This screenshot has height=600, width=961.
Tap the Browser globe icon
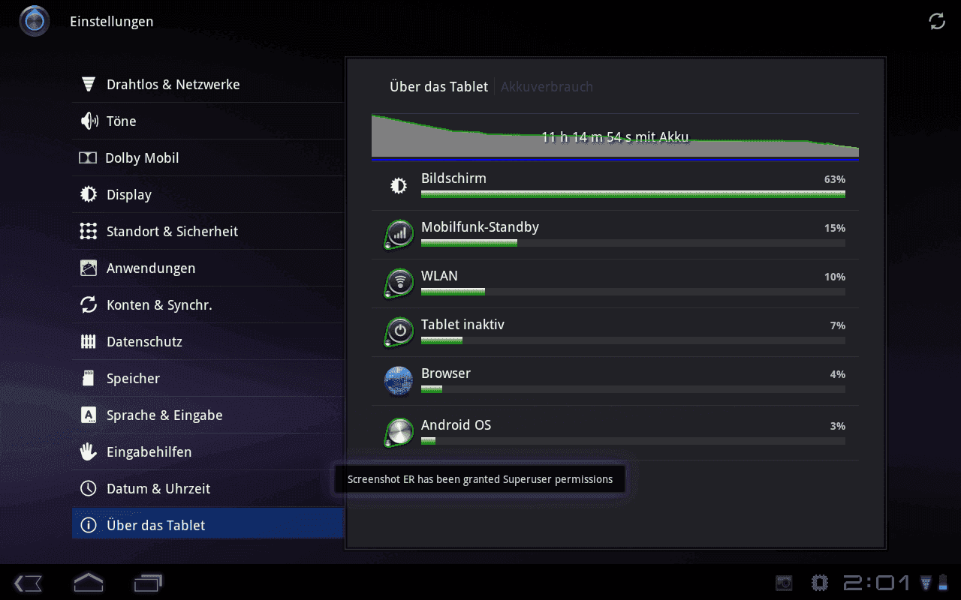[399, 381]
